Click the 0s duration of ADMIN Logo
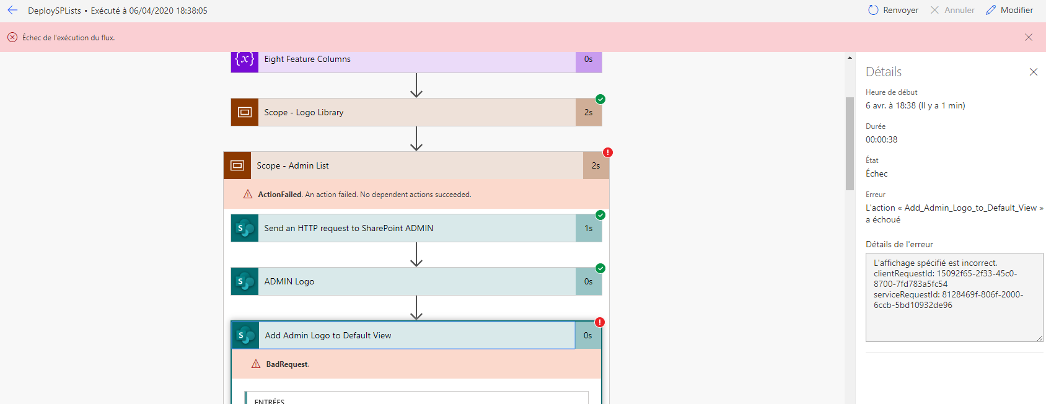 [x=589, y=281]
